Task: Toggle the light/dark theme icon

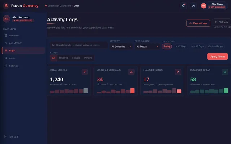Action: [193, 6]
